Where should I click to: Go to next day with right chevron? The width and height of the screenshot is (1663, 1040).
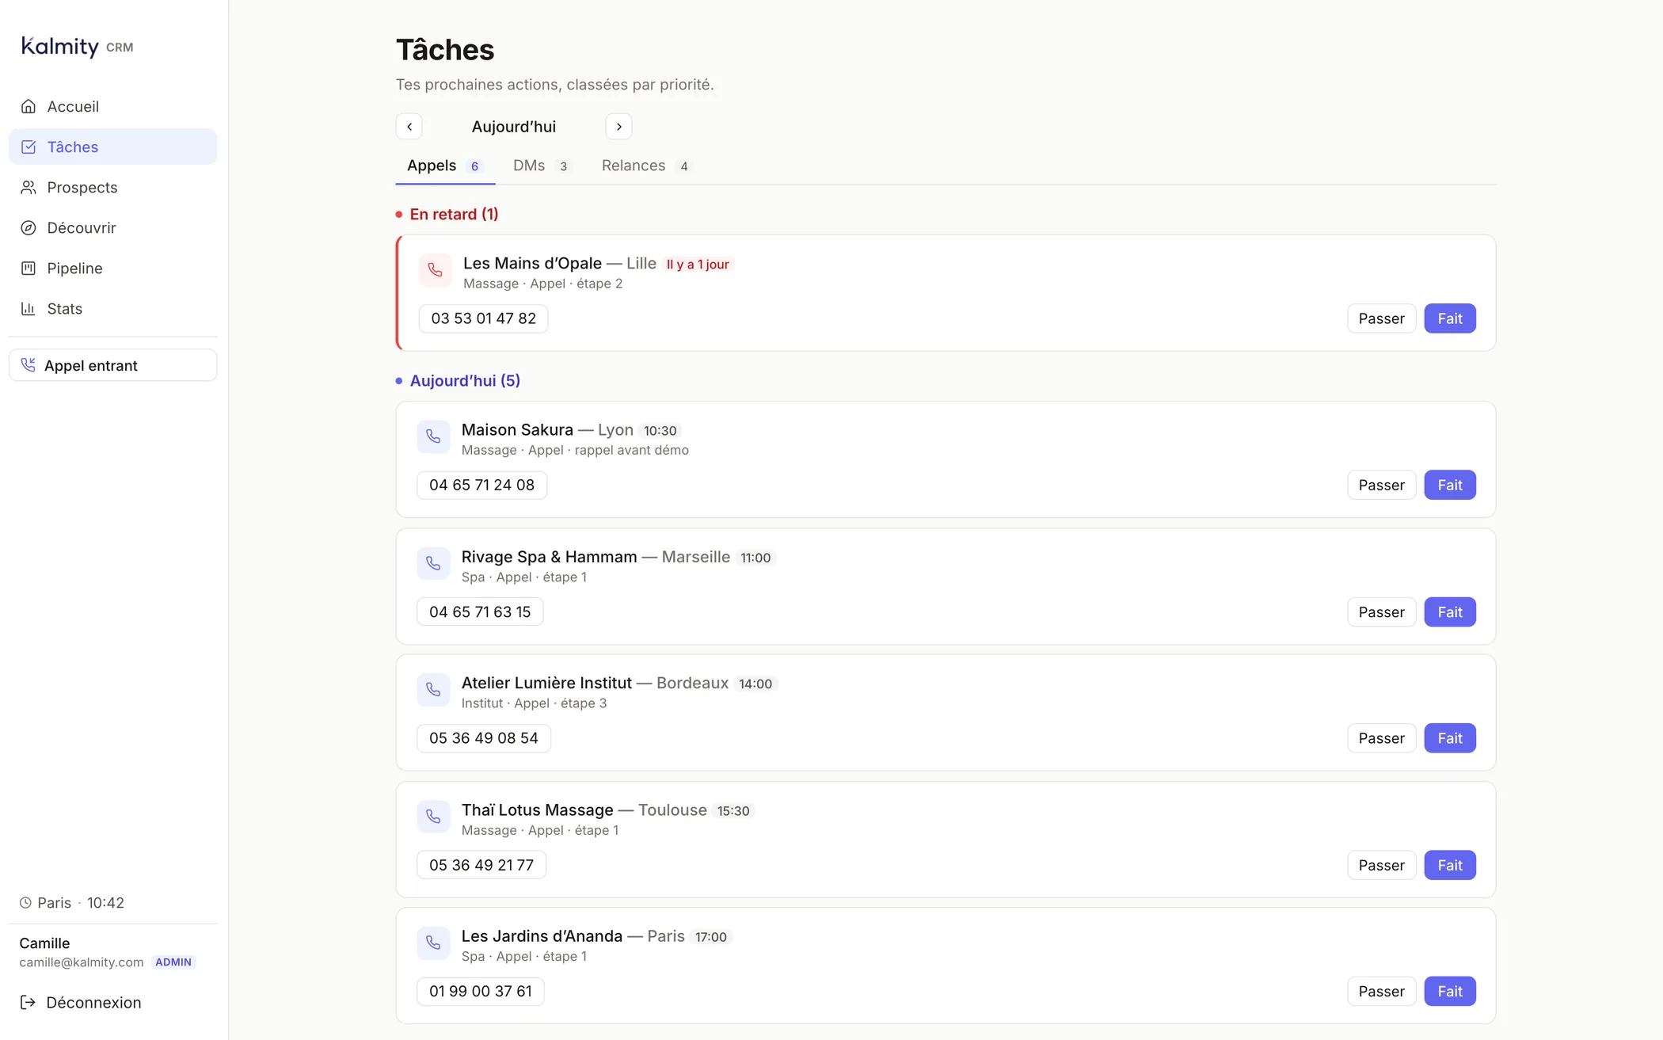tap(618, 127)
